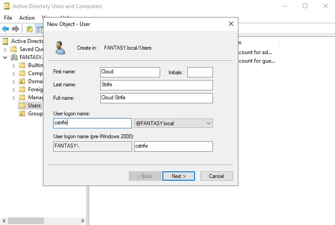Open the Action menu
The image size is (335, 225).
pos(27,18)
